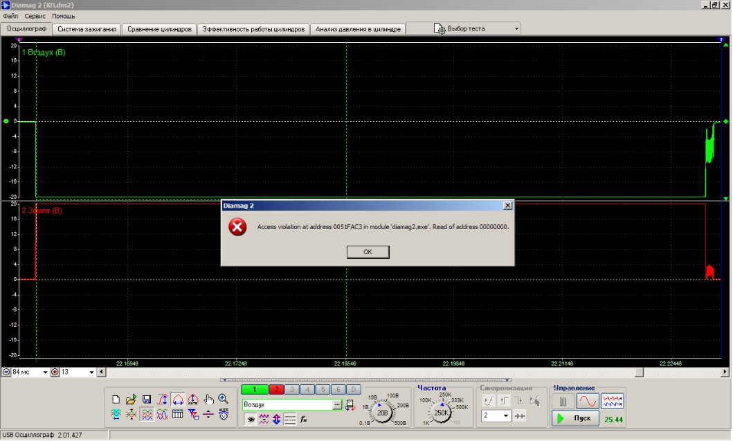Click the overlapped channels view icon
Screen dimensions: 733x441
[162, 414]
